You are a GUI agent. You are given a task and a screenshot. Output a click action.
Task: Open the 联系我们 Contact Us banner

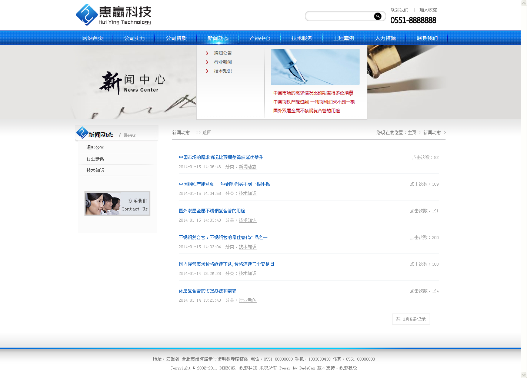coord(117,203)
